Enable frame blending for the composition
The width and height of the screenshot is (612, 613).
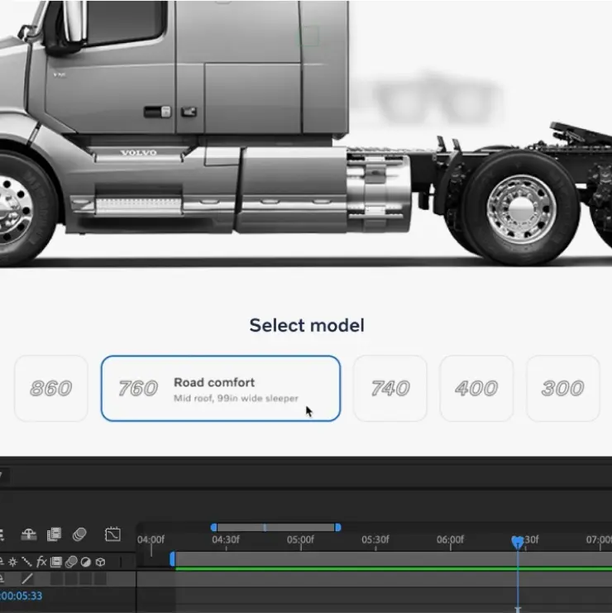[54, 534]
